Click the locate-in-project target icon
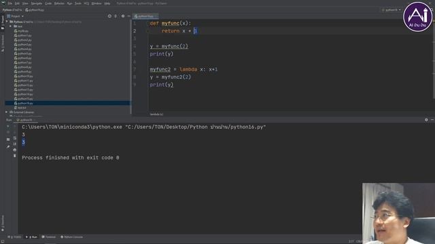The width and height of the screenshot is (435, 244). (x=109, y=16)
